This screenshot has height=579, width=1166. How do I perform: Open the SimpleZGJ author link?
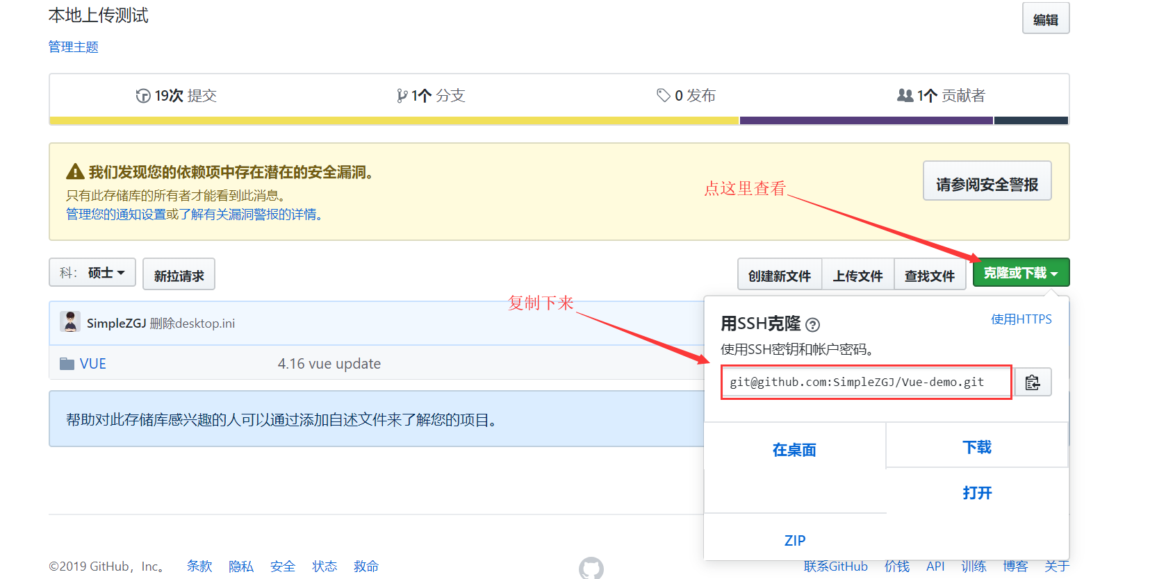click(116, 324)
